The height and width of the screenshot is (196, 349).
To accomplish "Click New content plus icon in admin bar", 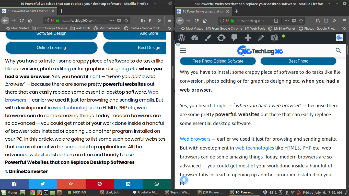I will [x=248, y=38].
